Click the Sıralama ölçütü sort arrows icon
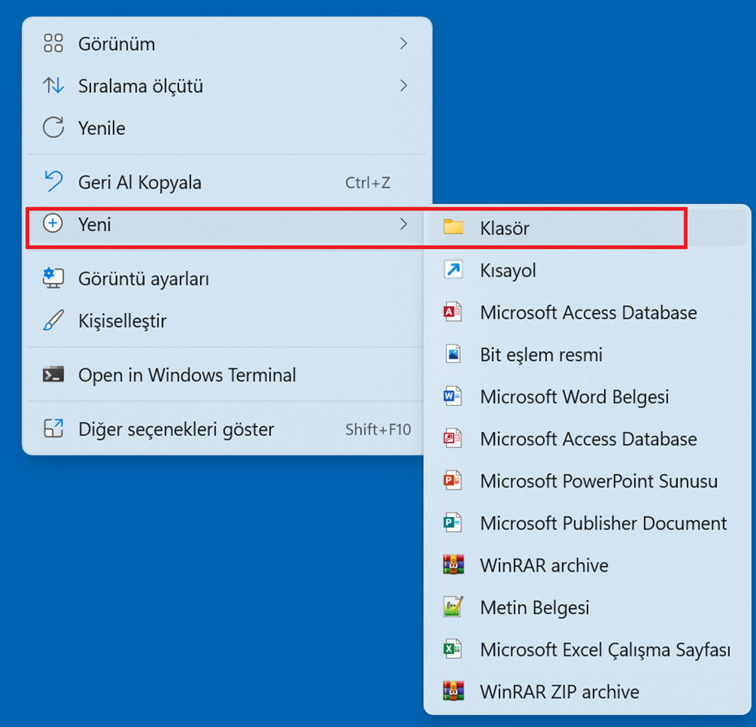This screenshot has height=727, width=756. pos(53,85)
